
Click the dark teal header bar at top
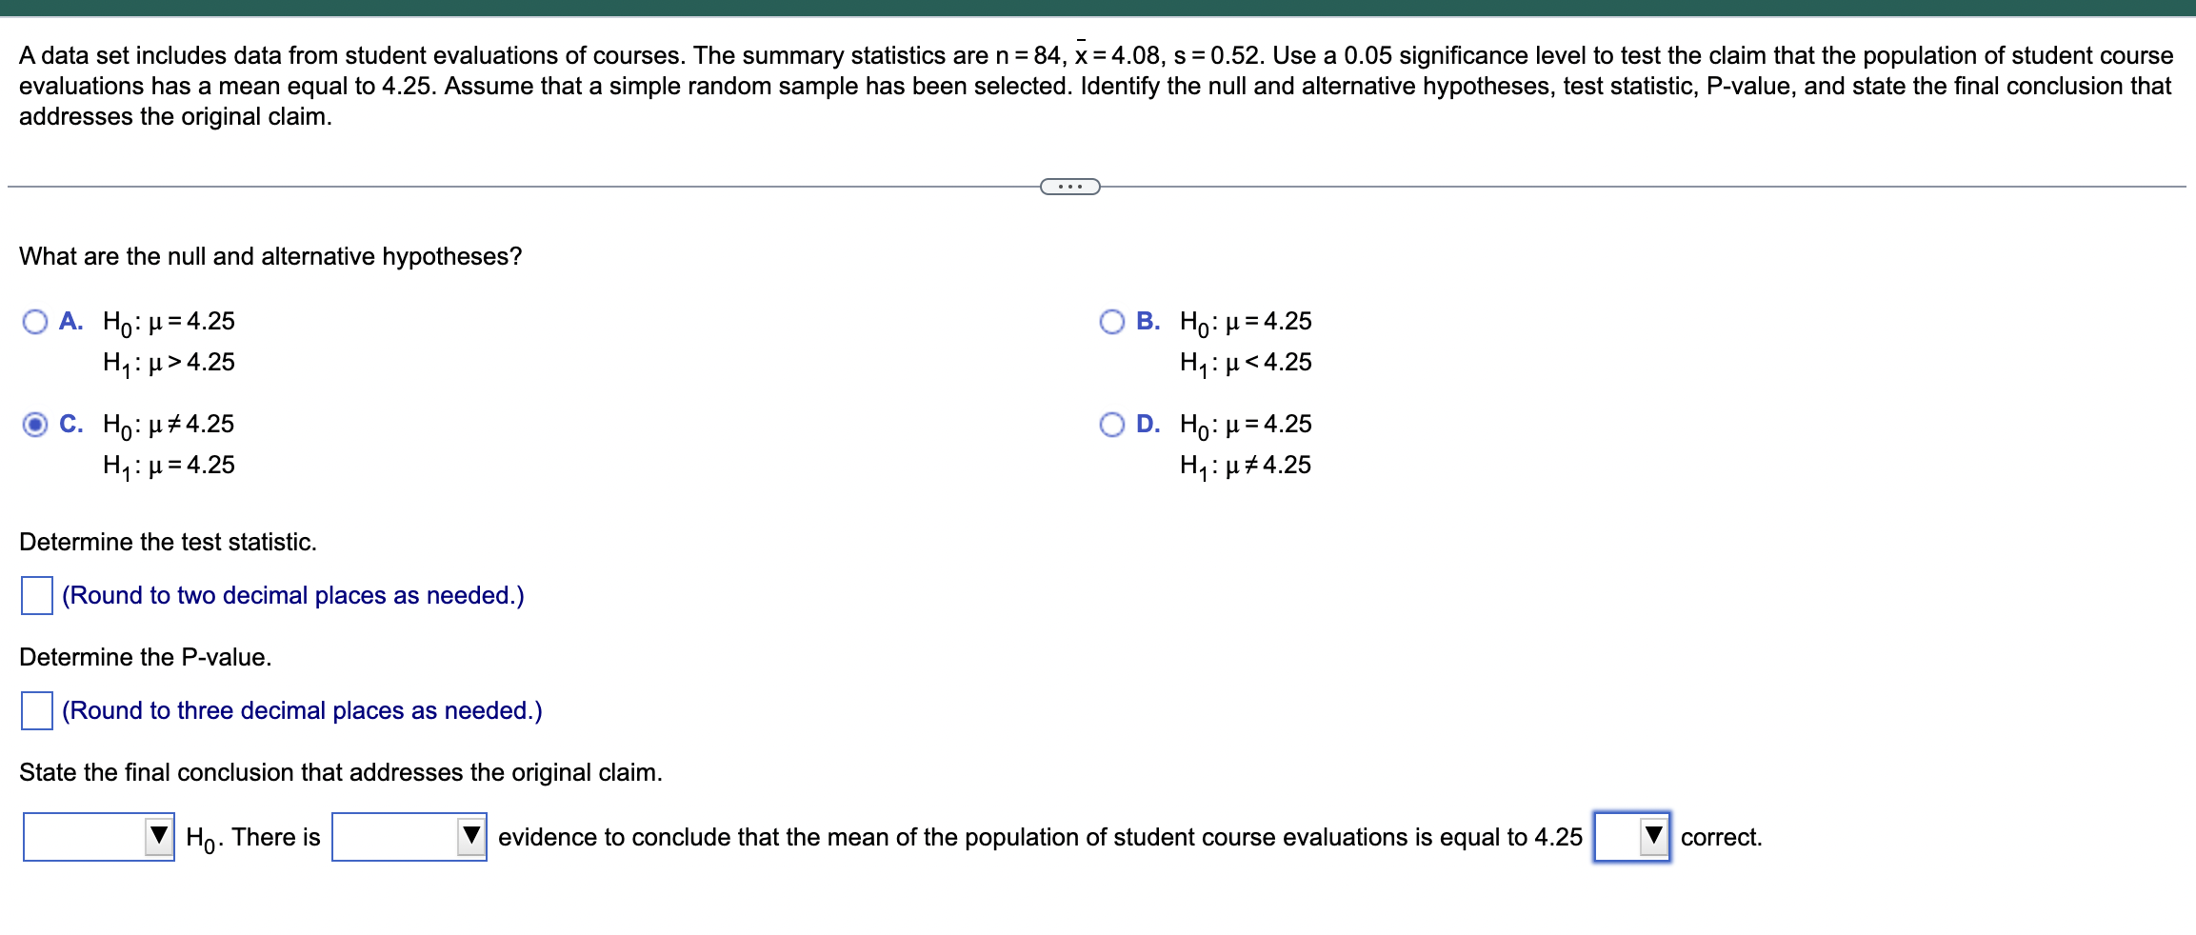pos(1098,8)
